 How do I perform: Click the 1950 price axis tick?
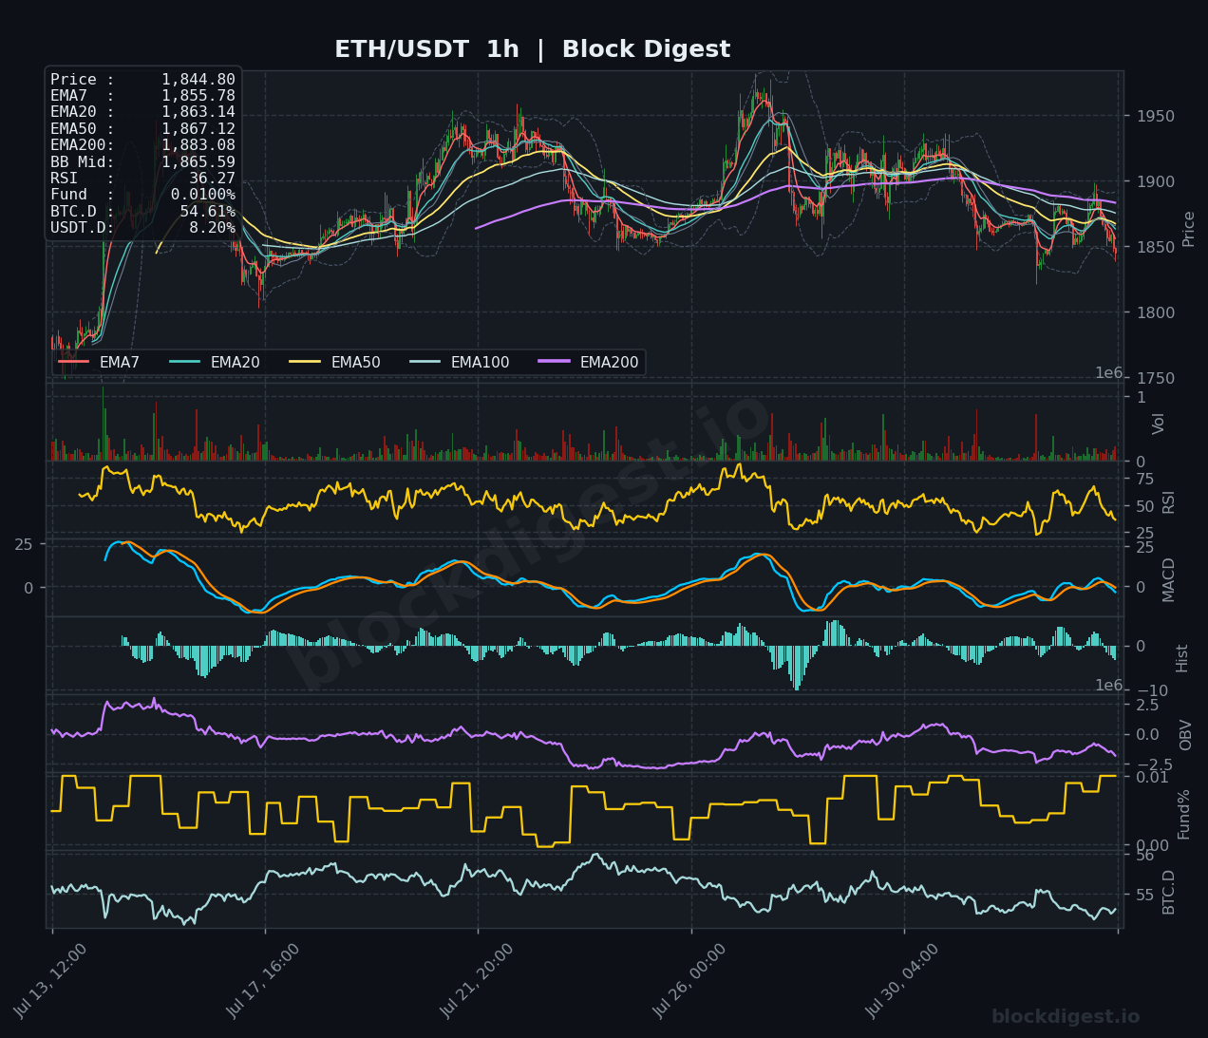click(1155, 117)
